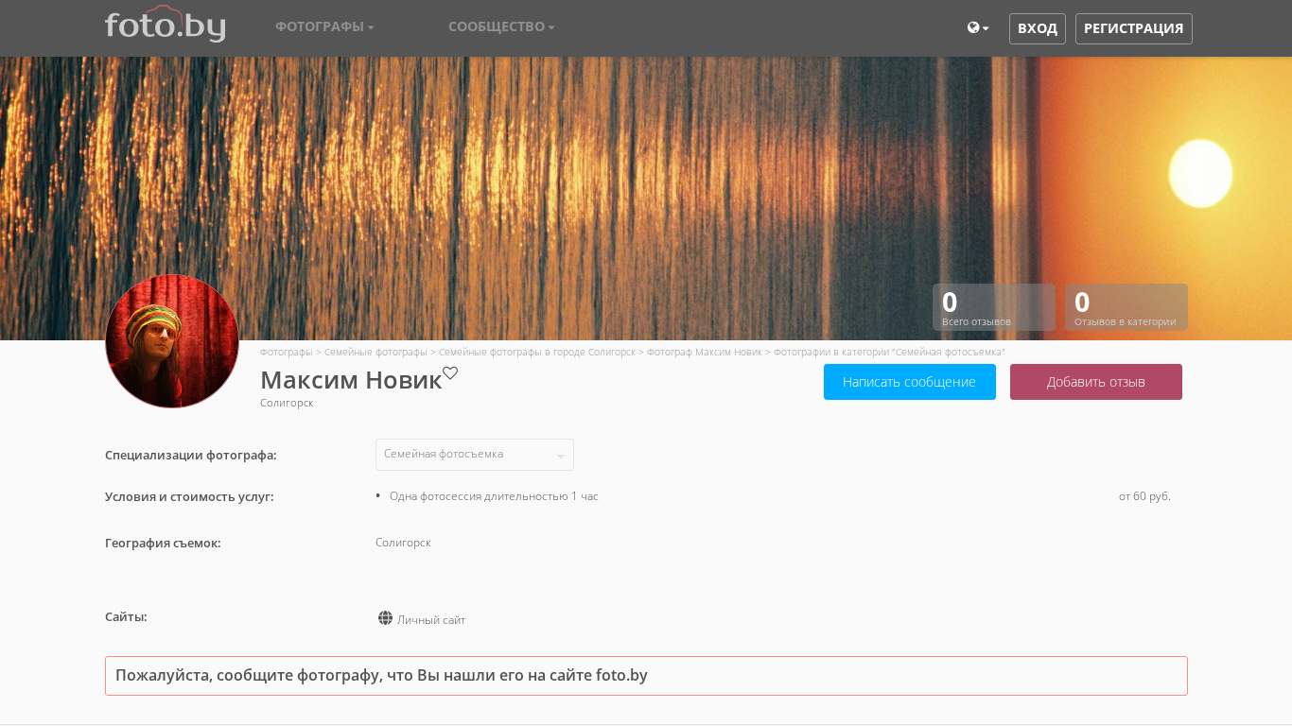Click Написать сообщение button
Screen dimensions: 1292x726
(x=910, y=382)
